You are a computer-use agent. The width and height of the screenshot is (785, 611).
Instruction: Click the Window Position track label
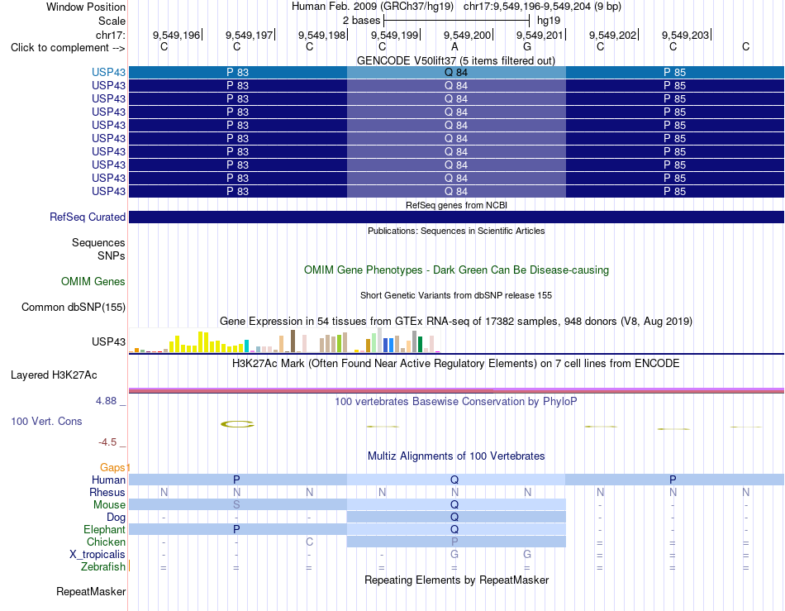[86, 7]
